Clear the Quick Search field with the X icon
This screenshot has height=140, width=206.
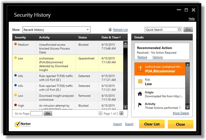(179, 30)
